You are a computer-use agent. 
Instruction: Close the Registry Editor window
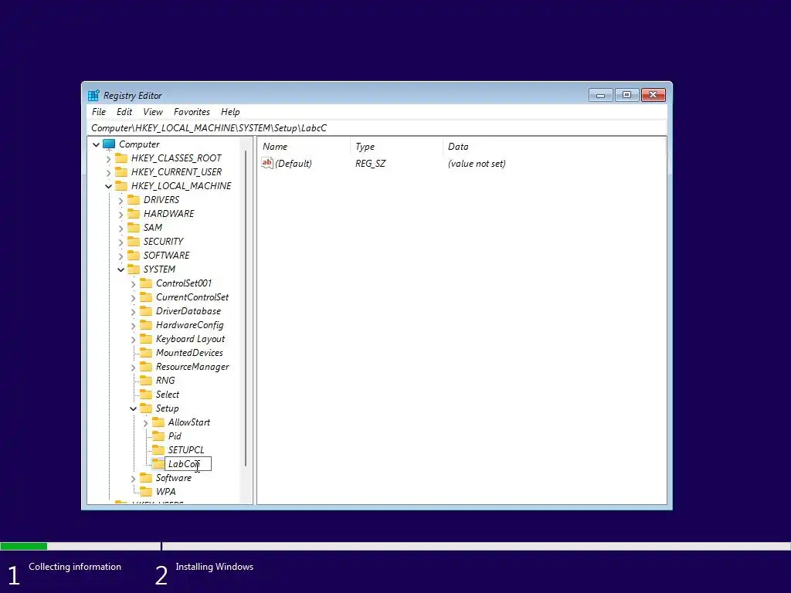click(x=654, y=95)
